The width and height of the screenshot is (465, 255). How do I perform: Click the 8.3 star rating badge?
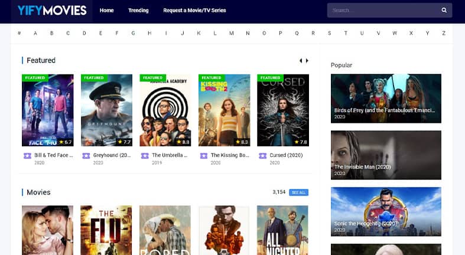(x=242, y=142)
